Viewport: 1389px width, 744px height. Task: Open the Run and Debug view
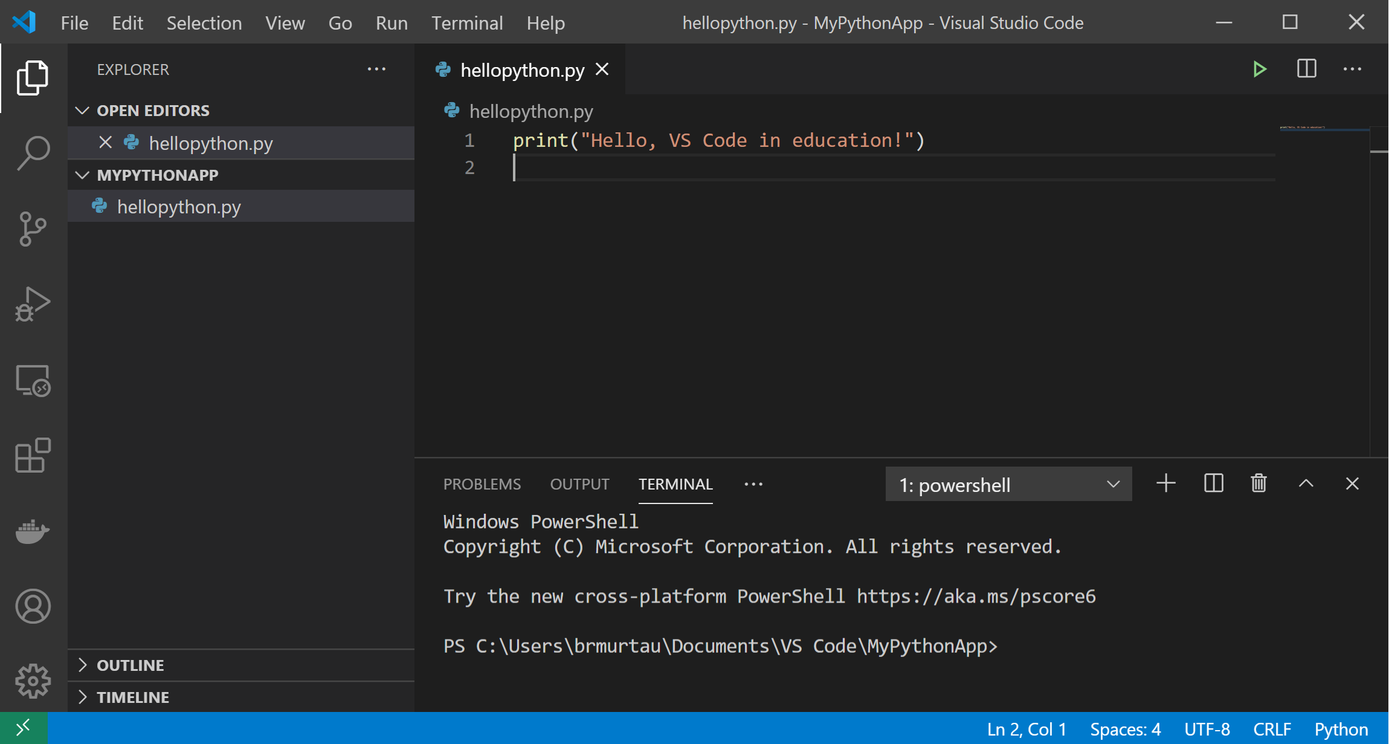pyautogui.click(x=33, y=305)
